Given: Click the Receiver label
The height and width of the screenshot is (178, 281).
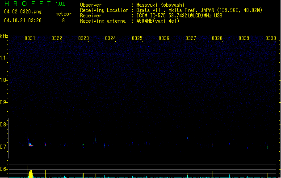Looking at the screenshot, I should click(91, 16).
